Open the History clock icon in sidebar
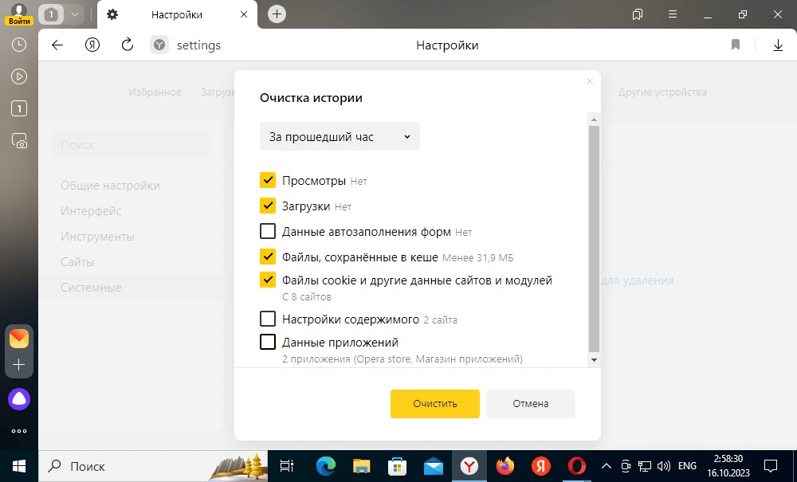This screenshot has height=482, width=797. tap(19, 45)
